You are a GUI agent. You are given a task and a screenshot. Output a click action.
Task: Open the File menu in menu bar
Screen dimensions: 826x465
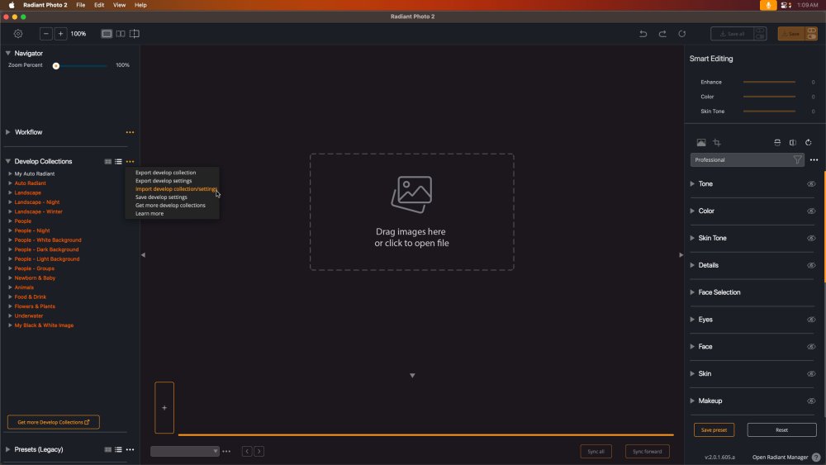(81, 5)
